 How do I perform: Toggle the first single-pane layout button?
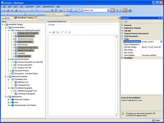pos(113,10)
